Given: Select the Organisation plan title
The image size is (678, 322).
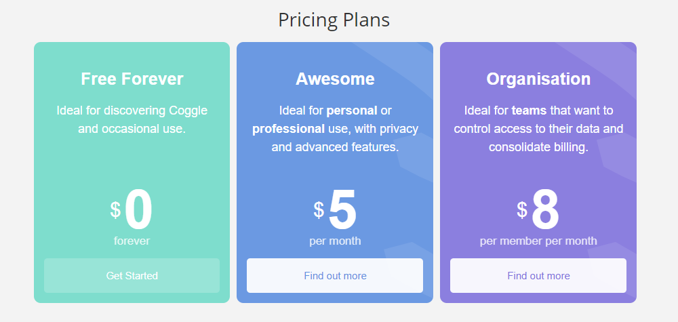Looking at the screenshot, I should click(538, 79).
